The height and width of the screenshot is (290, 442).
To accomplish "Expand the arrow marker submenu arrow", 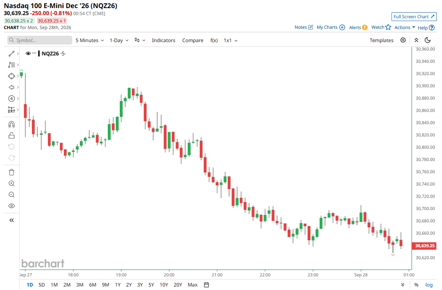I will [x=18, y=87].
